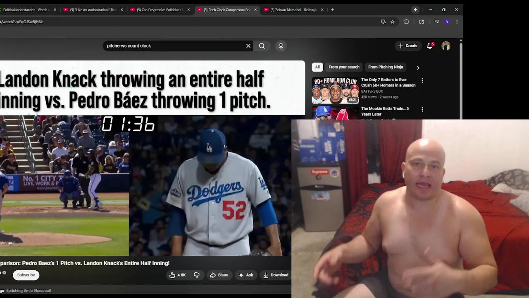Viewport: 529px width, 298px height.
Task: Start voice search with microphone icon
Action: [281, 46]
